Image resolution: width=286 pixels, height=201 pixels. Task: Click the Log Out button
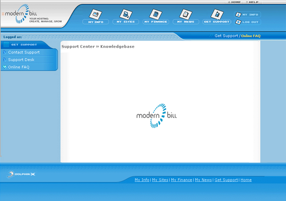coord(247,22)
